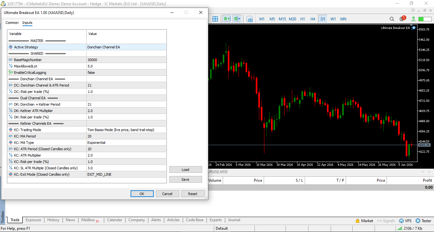The height and width of the screenshot is (232, 434).
Task: Click the green LVL icon
Action: pyautogui.click(x=413, y=19)
